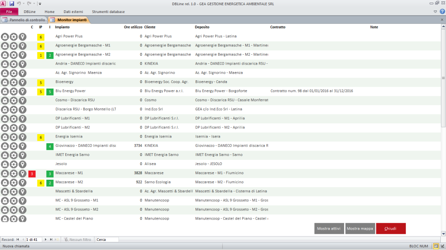Viewport: 446px width, 250px height.
Task: Click the Mostra attivi button
Action: click(x=329, y=228)
